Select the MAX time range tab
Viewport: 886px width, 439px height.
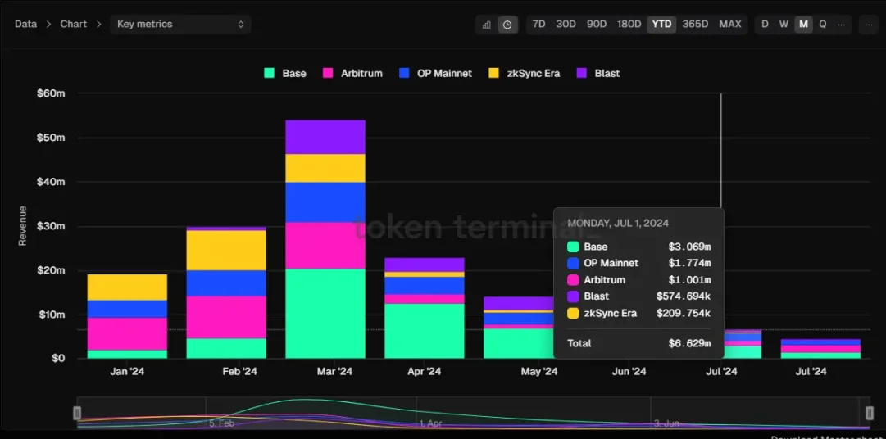(x=729, y=25)
